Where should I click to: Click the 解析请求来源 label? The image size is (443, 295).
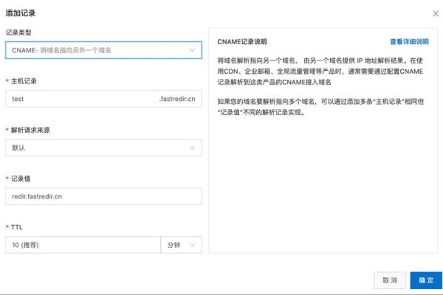[x=31, y=130]
